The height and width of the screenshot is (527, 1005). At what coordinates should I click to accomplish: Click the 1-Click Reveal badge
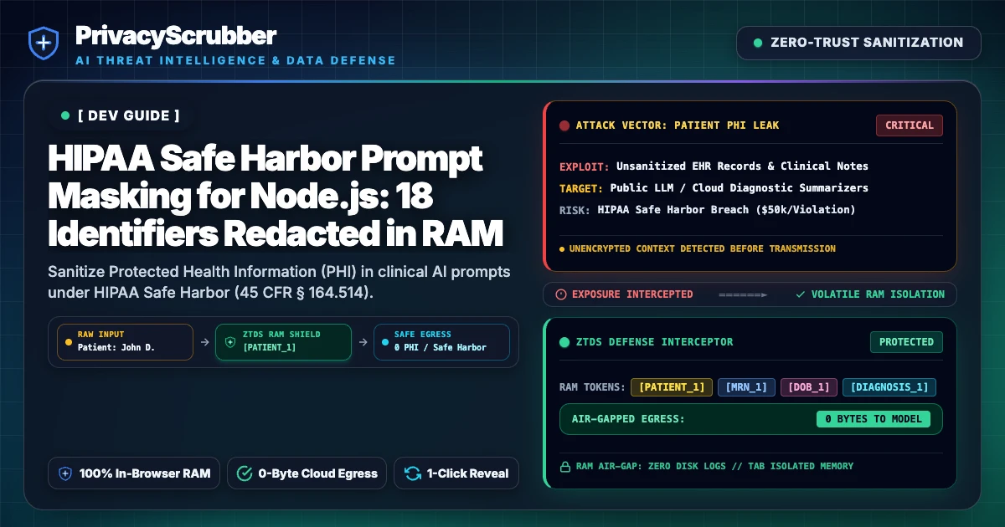pos(456,473)
